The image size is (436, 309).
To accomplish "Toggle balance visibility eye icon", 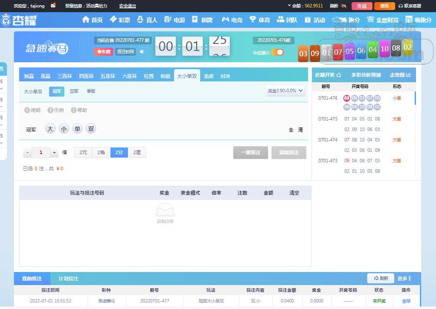I will tap(344, 6).
